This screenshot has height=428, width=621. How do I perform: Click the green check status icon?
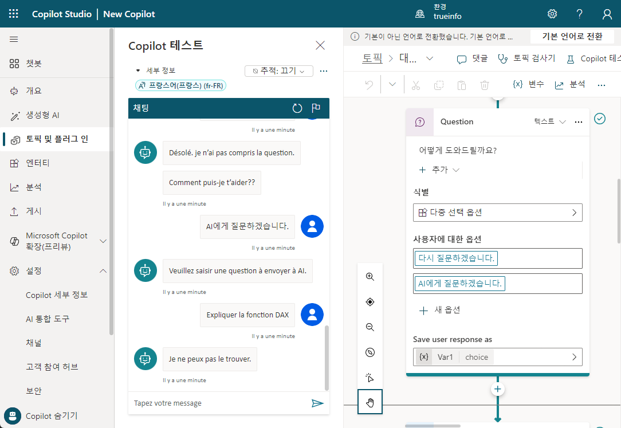(600, 119)
